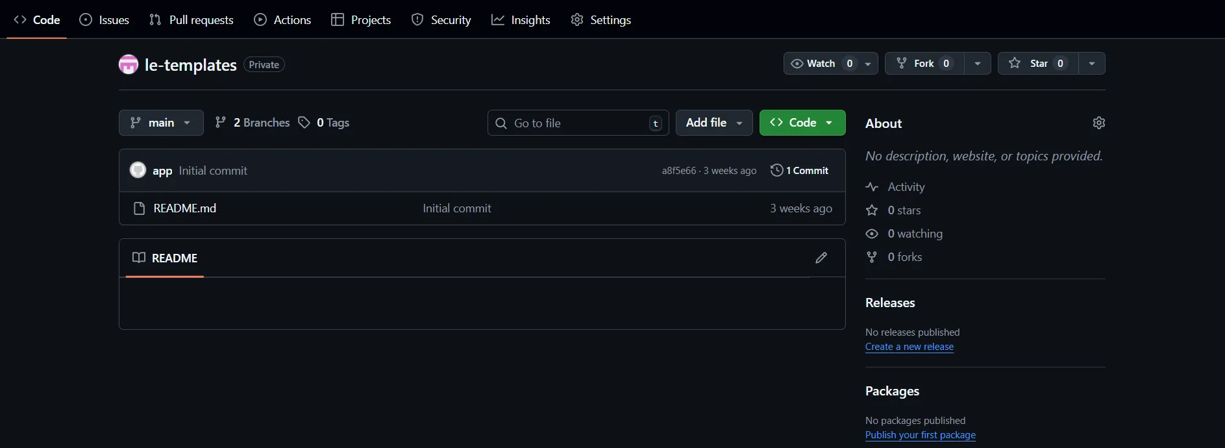View the 1 Commit history

[799, 170]
